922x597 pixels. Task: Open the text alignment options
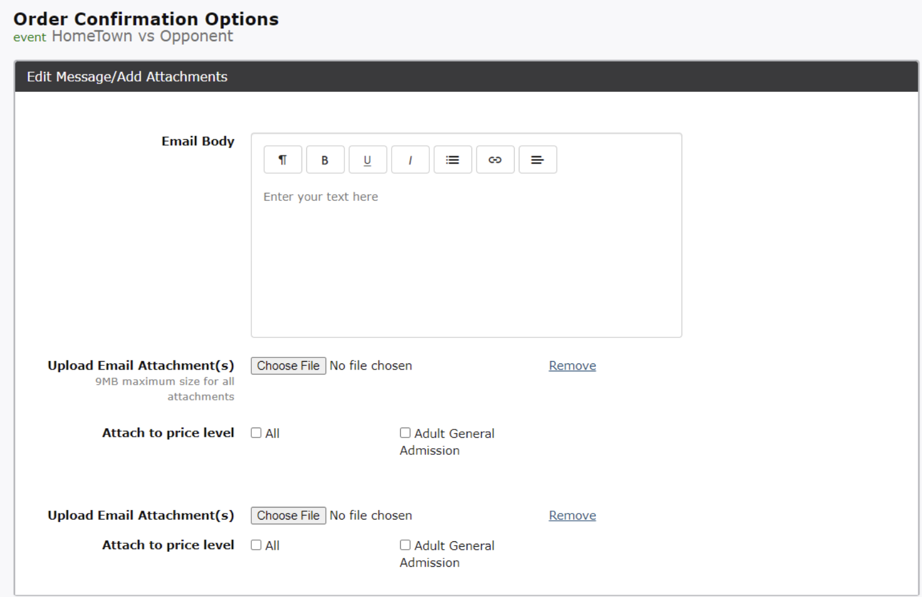point(537,160)
